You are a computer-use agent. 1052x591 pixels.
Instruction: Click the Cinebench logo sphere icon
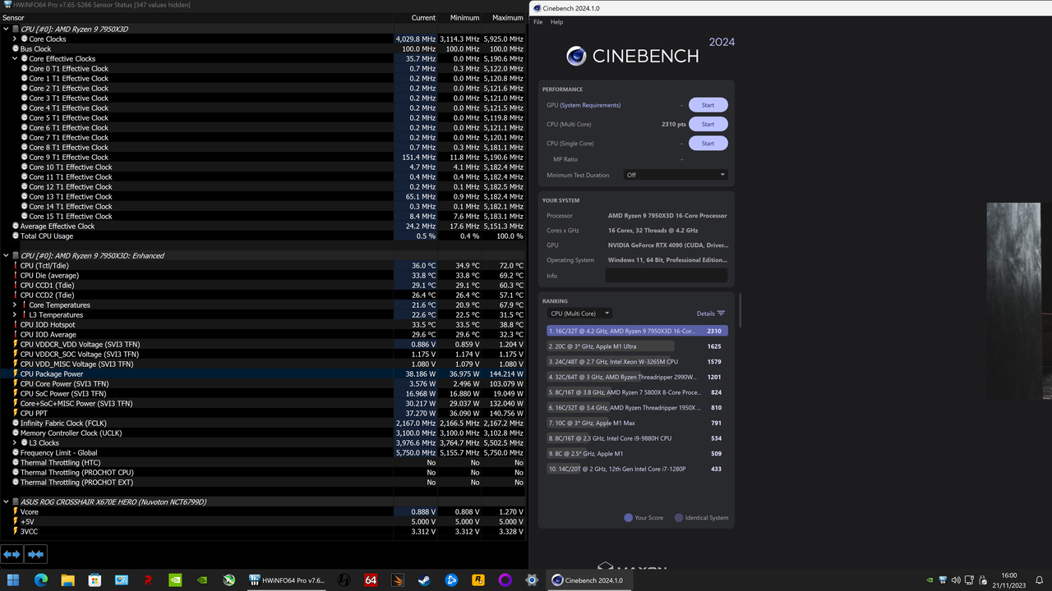[x=577, y=56]
